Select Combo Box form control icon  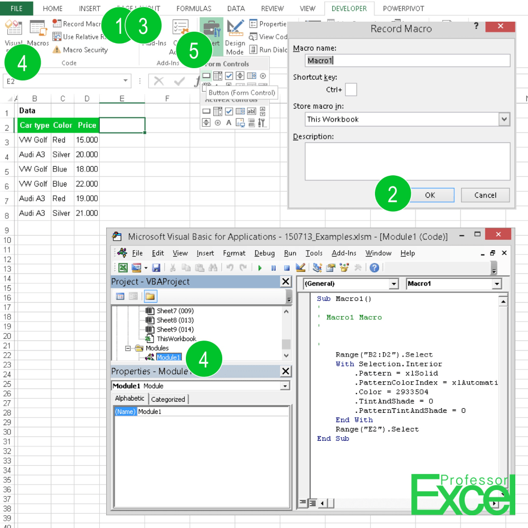click(218, 76)
